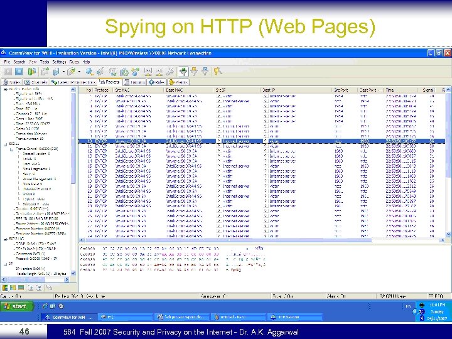Switch to the Rules tab

(x=157, y=82)
